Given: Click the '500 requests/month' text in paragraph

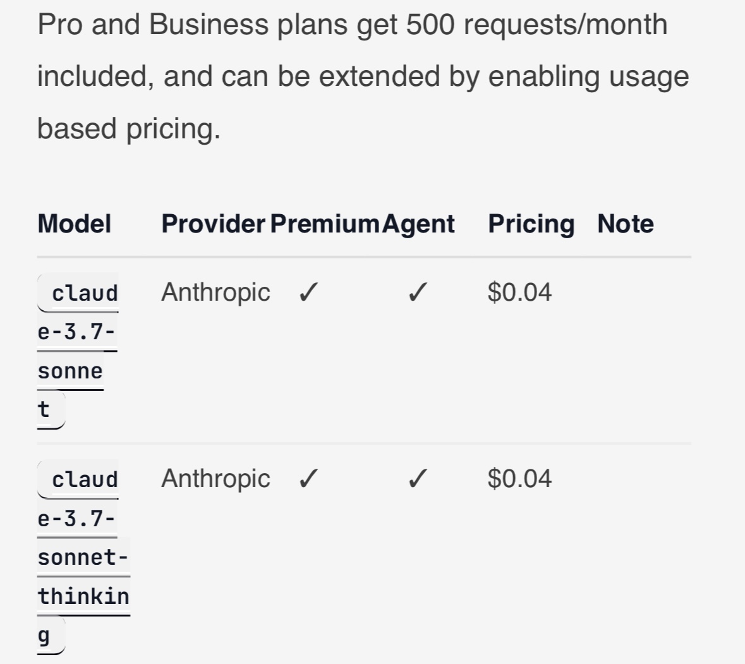Looking at the screenshot, I should pyautogui.click(x=537, y=25).
